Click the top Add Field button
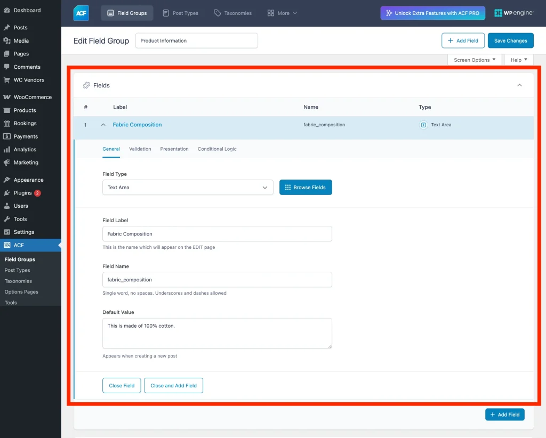 click(x=463, y=40)
